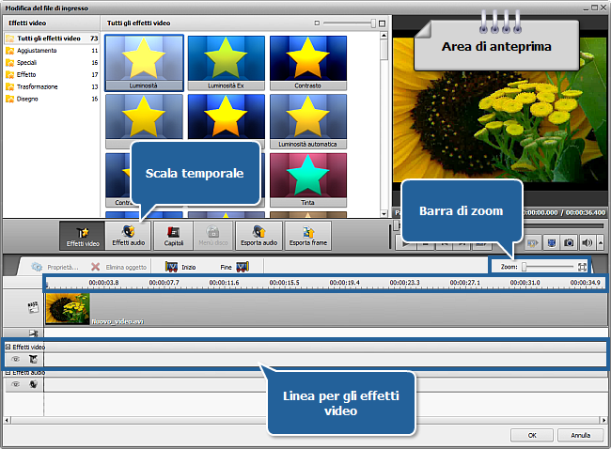Viewport: 611px width, 449px height.
Task: Click the timeline scroll left arrow
Action: [x=7, y=420]
